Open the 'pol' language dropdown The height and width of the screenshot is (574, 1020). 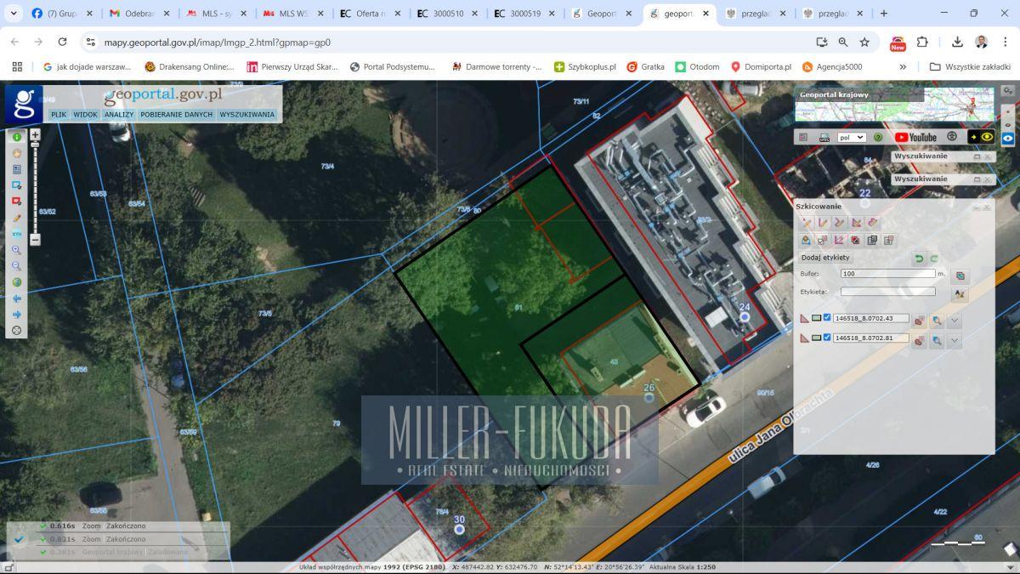point(852,137)
